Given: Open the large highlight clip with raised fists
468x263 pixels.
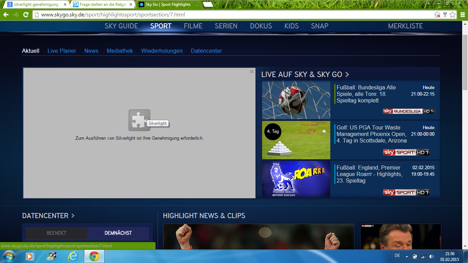Looking at the screenshot, I should 259,237.
